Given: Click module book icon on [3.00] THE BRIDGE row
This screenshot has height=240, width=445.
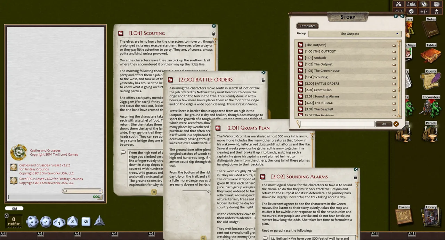Looking at the screenshot, I should pos(394,103).
